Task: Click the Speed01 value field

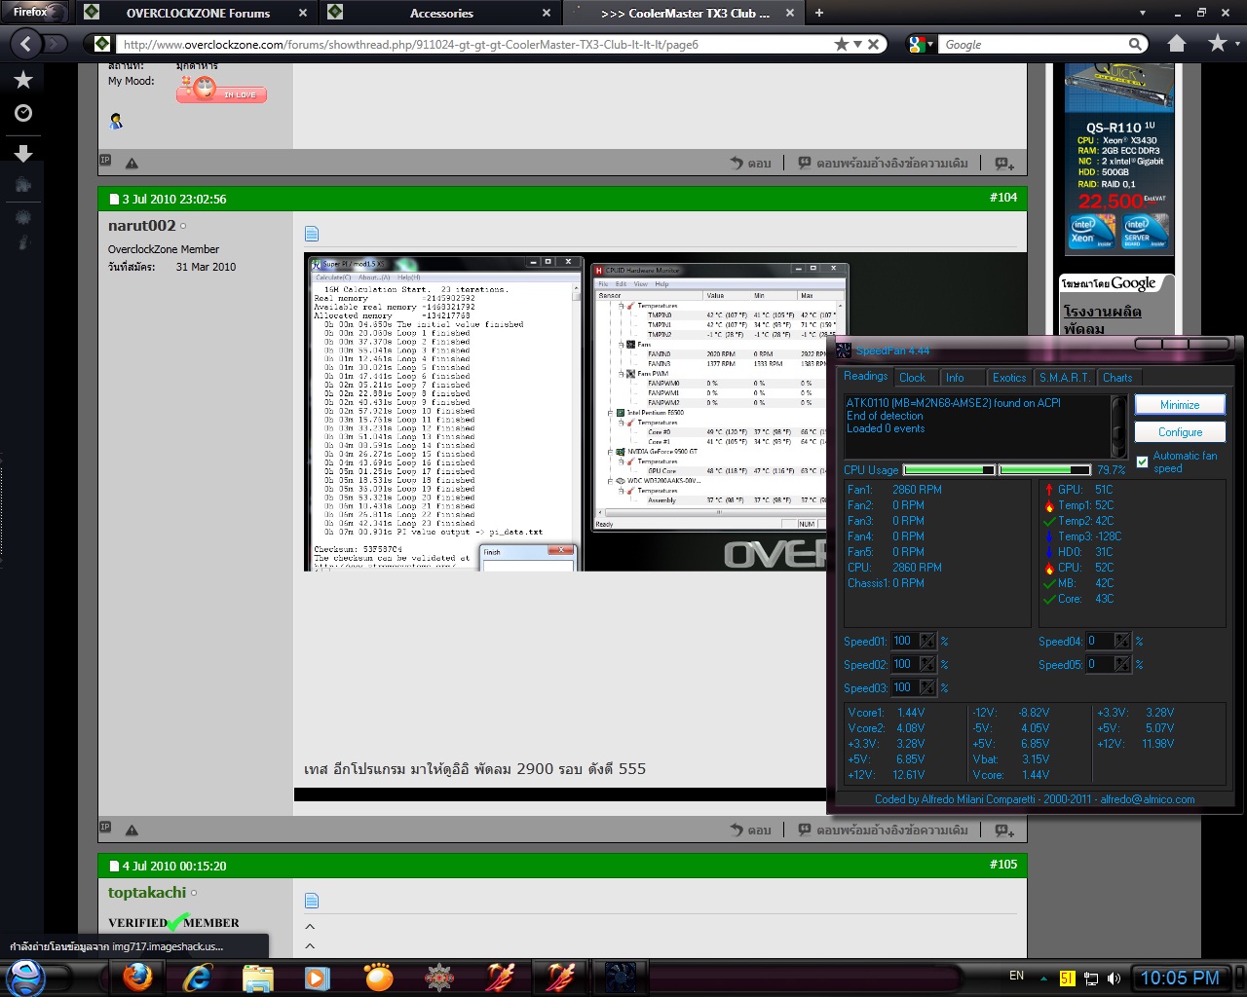Action: pos(904,641)
